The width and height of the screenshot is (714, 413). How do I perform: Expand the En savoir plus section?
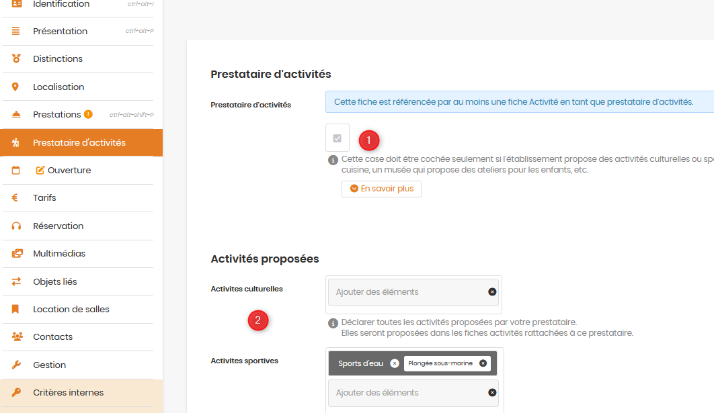pos(382,189)
